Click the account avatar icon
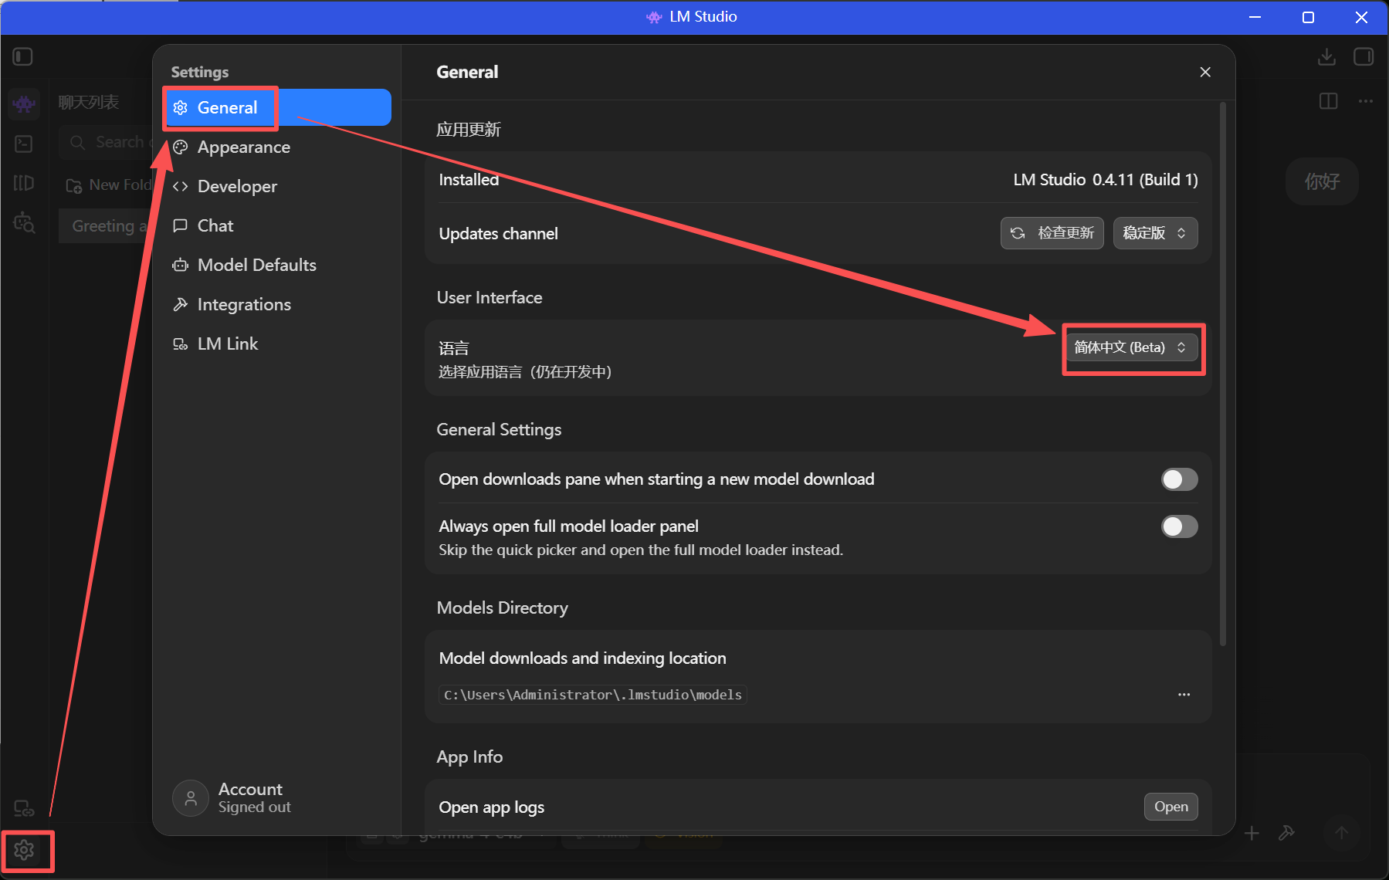1389x880 pixels. click(x=191, y=798)
